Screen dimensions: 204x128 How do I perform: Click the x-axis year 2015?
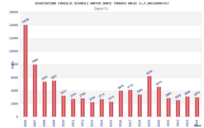click(x=111, y=123)
